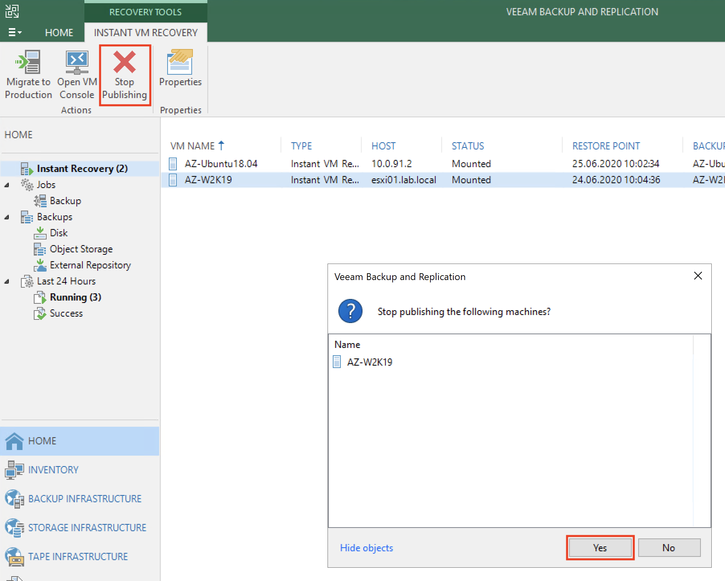Open Success sessions node
The width and height of the screenshot is (725, 581).
[x=66, y=313]
